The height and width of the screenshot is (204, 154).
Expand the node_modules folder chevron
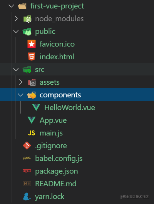[16, 18]
